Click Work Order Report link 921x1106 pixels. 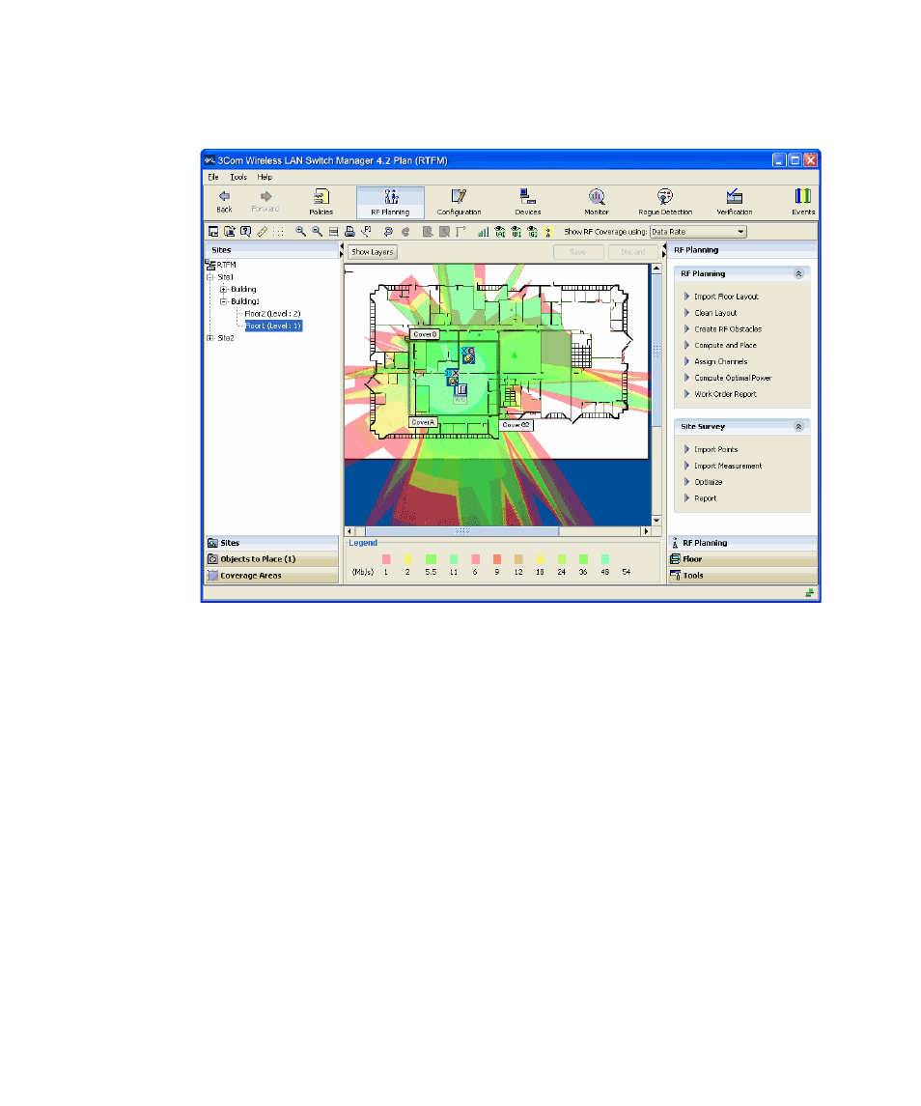725,394
